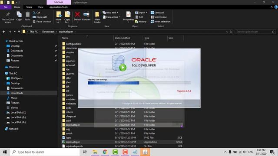This screenshot has width=278, height=156.
Task: Select the sleepycat folder
Action: pos(71,116)
